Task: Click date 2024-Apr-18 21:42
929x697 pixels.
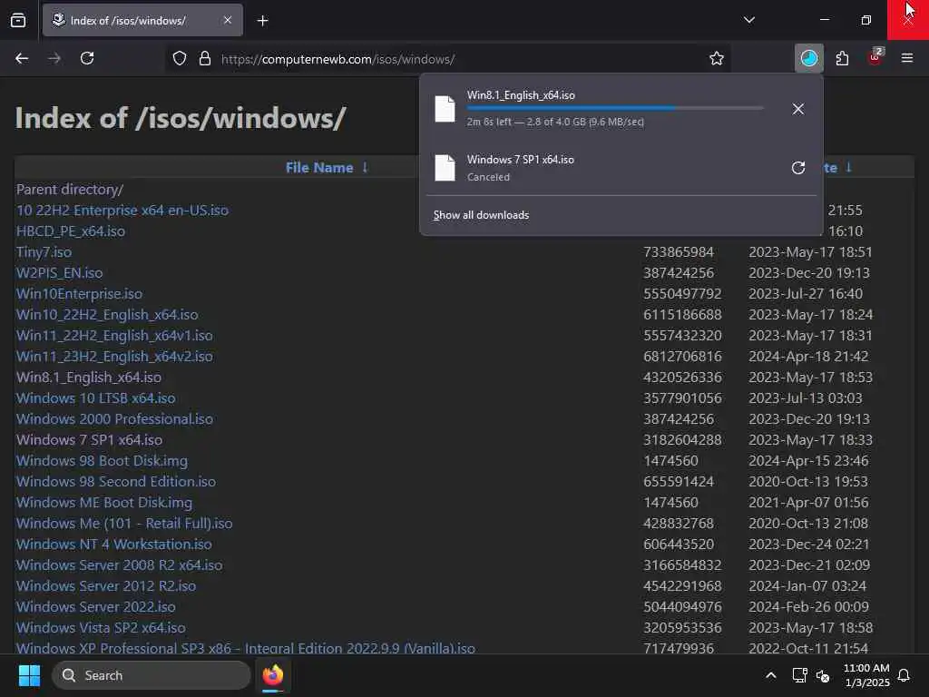Action: click(x=808, y=356)
